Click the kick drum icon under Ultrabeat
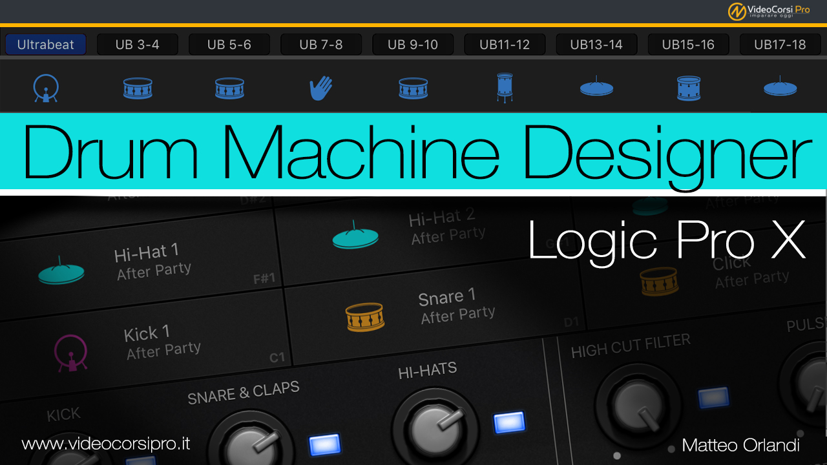 tap(46, 88)
